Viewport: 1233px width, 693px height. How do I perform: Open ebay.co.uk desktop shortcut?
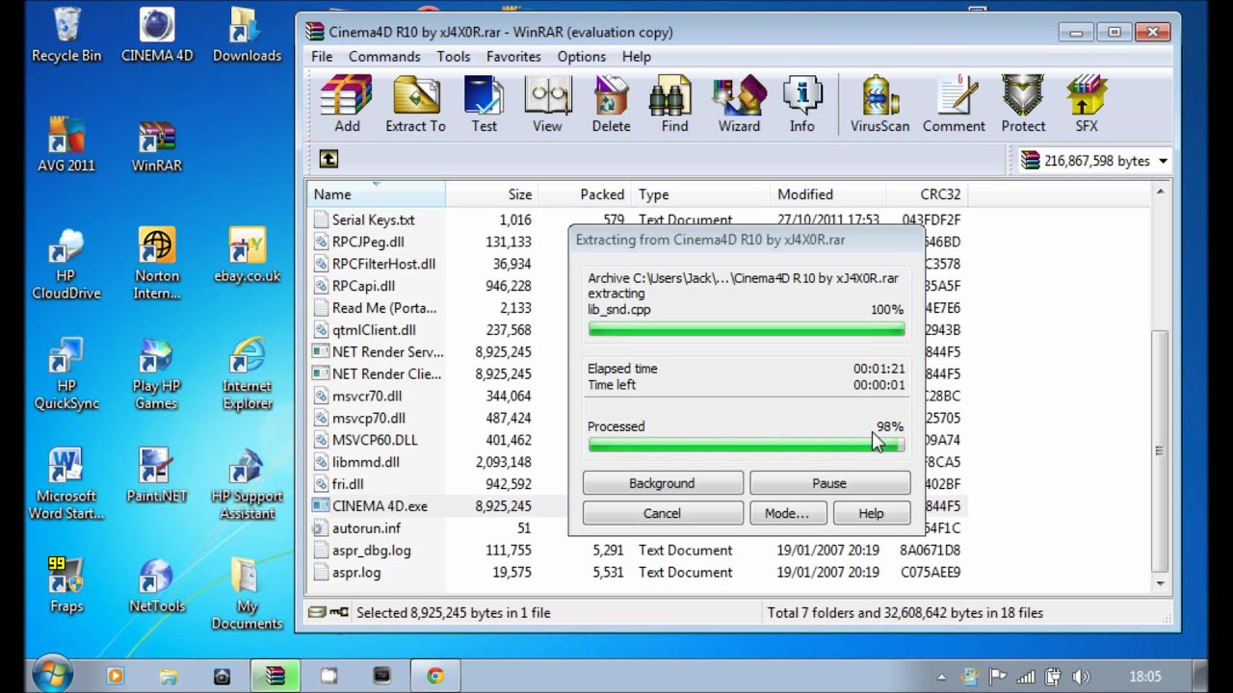tap(247, 256)
